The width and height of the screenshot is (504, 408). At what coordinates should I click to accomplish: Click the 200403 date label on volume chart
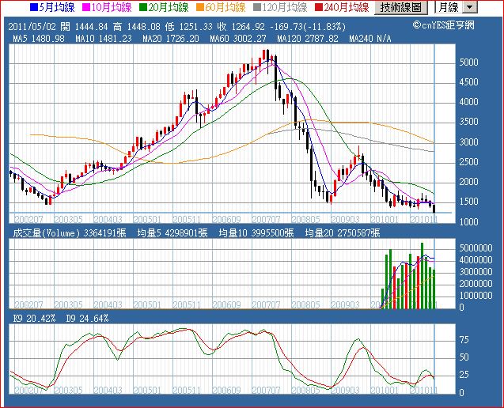(x=108, y=304)
